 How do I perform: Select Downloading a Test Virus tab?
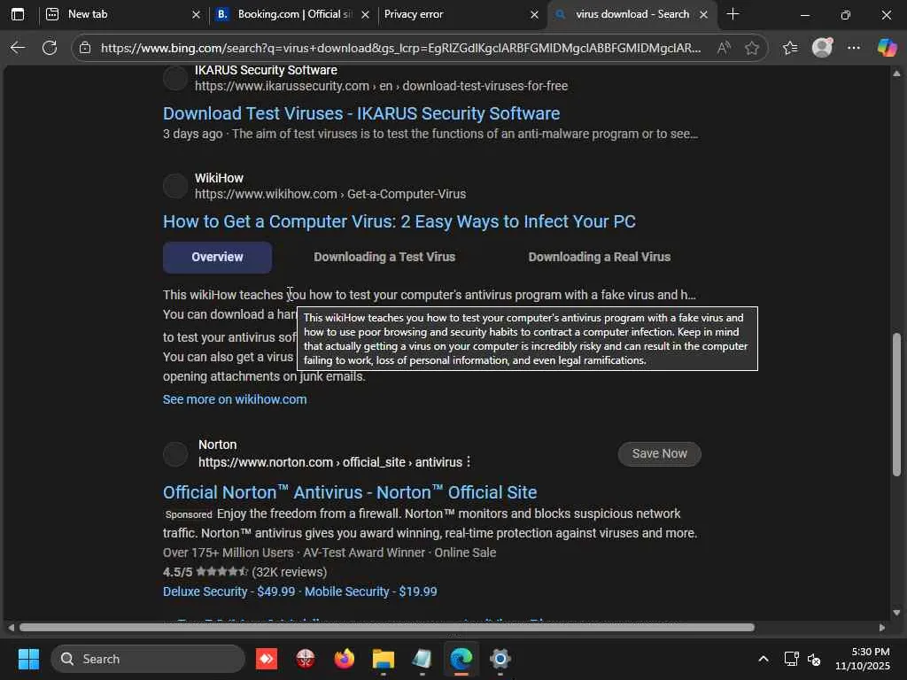pos(384,258)
